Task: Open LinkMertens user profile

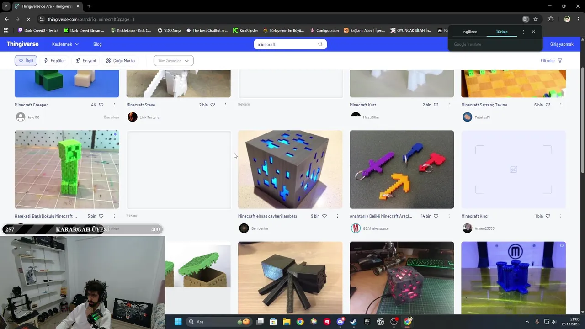Action: coord(149,117)
